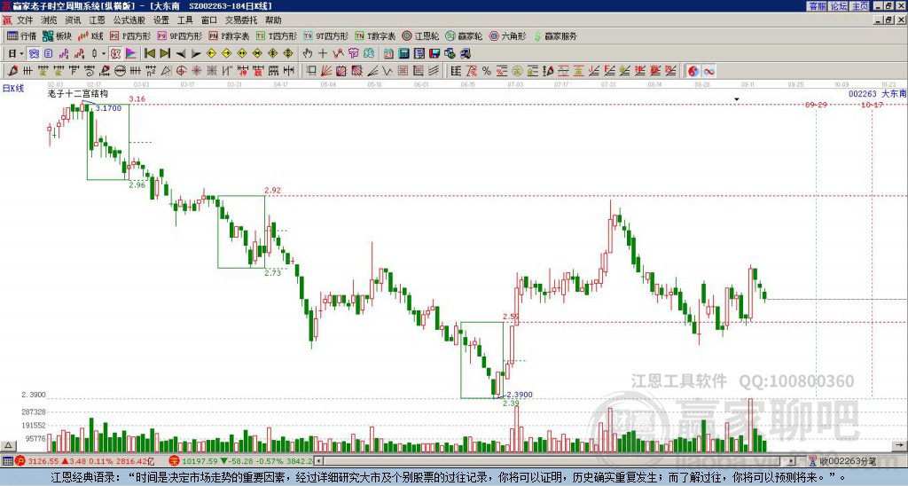Select the Gann fan lines tool
The height and width of the screenshot is (486, 908).
tap(326, 71)
